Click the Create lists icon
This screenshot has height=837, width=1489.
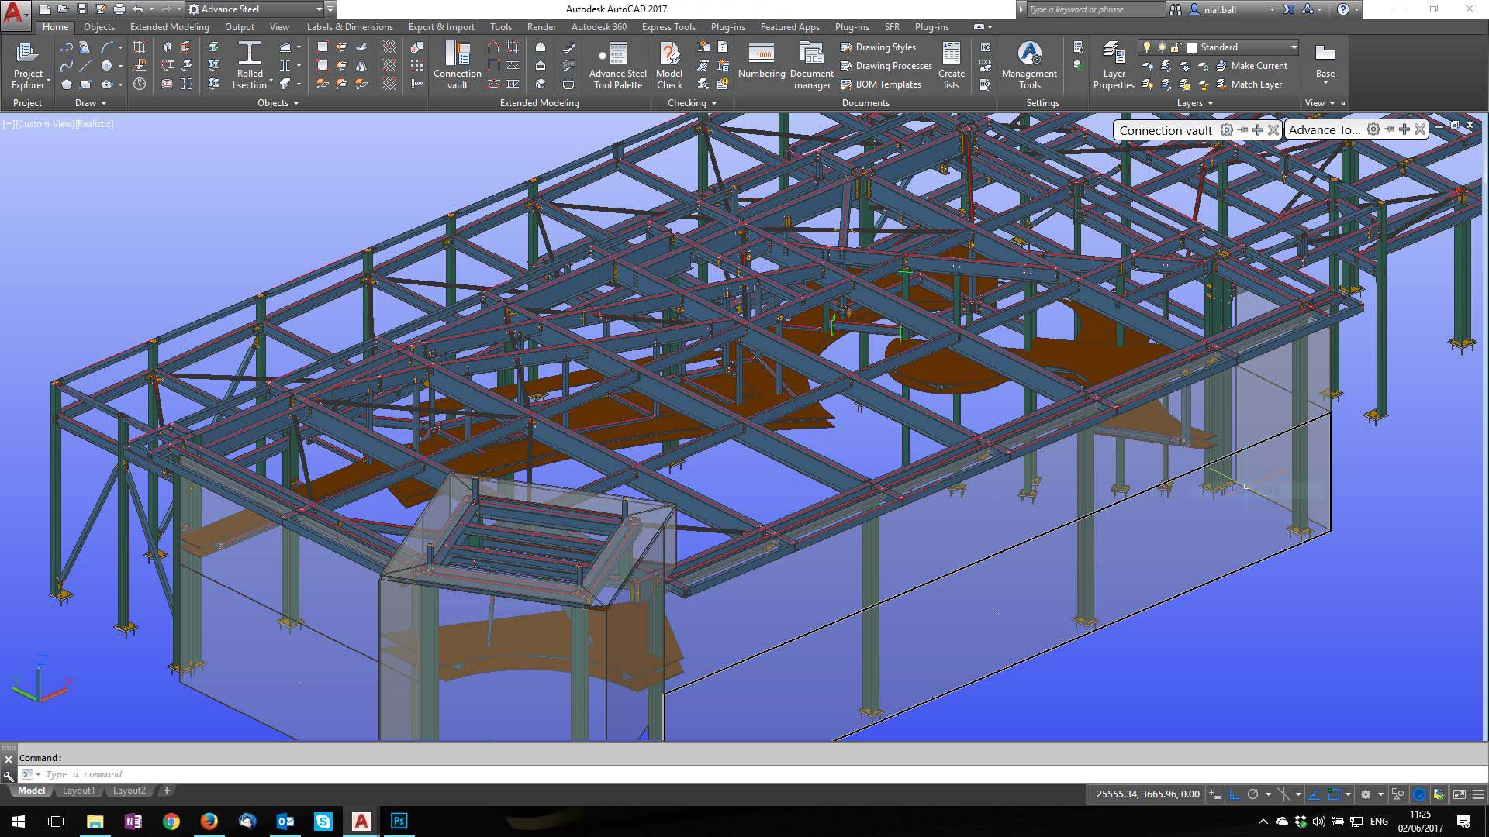pos(952,67)
